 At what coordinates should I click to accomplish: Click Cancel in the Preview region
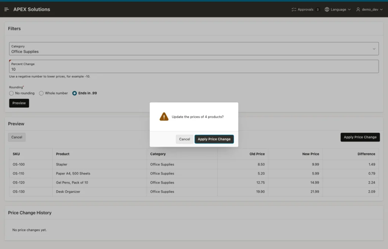[17, 137]
